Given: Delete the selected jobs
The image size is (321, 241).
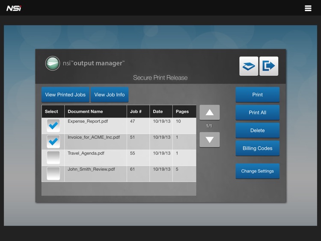Looking at the screenshot, I should coord(257,130).
